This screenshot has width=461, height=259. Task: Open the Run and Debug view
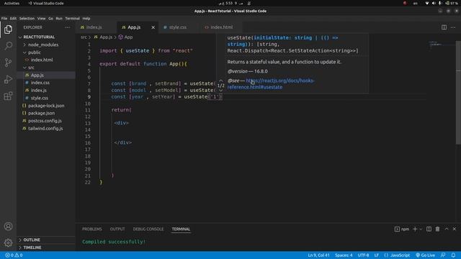(x=8, y=79)
